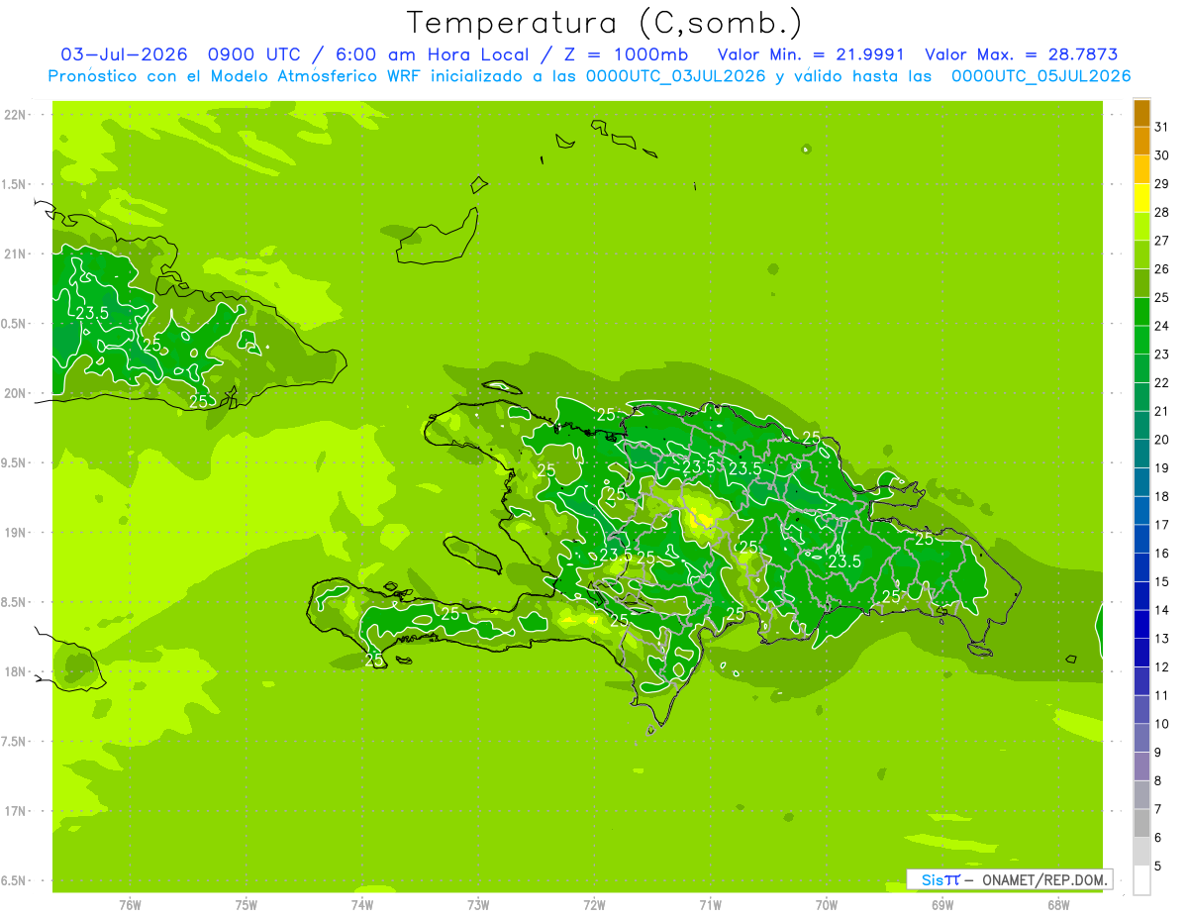Click the legend color band between 26 and 27
Viewport: 1188px width, 918px height.
(1141, 255)
